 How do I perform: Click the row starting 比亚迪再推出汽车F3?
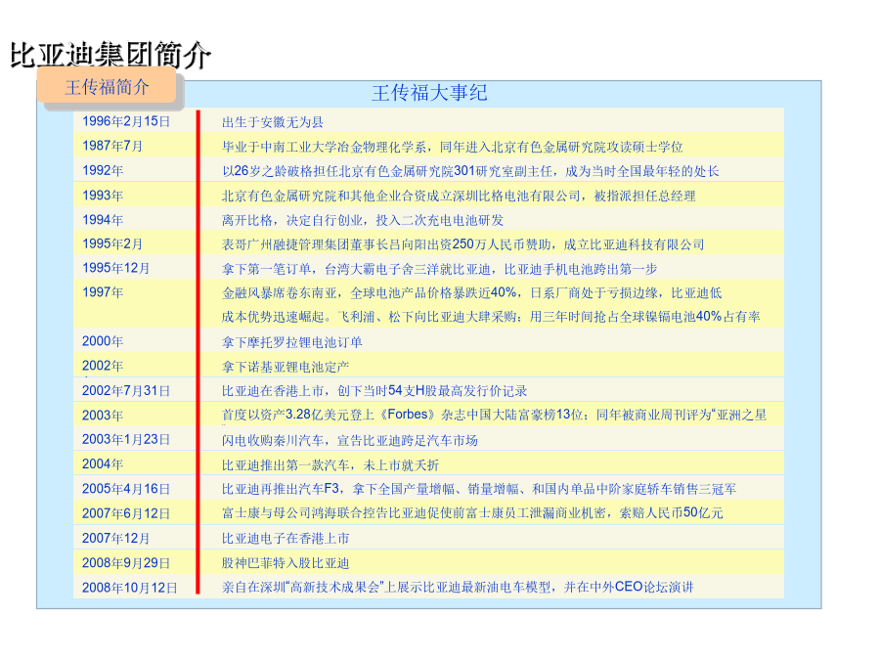[479, 489]
